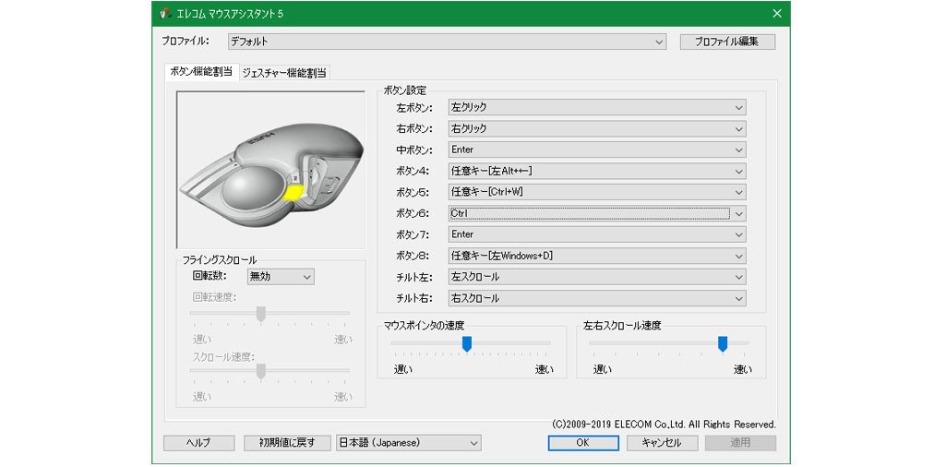Viewport: 934px width, 467px height.
Task: Switch to the ボタン機能割当 tab
Action: pos(201,71)
